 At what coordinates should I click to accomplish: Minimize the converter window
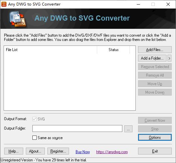[x=138, y=4]
